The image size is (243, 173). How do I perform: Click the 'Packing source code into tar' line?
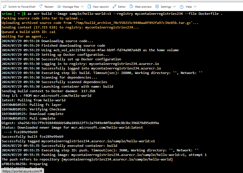(42, 18)
